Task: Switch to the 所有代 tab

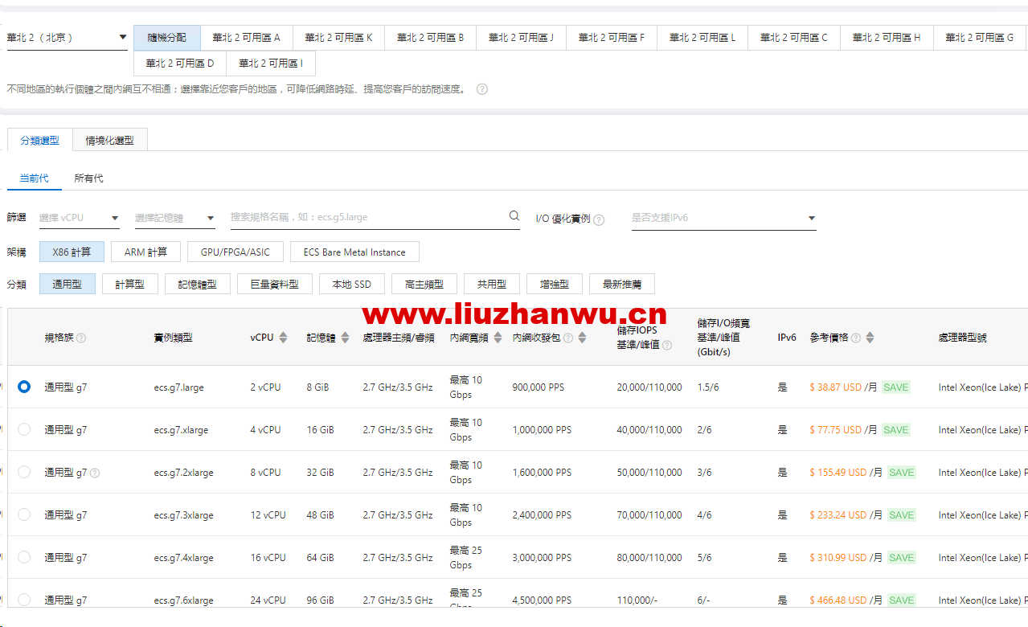Action: [88, 178]
